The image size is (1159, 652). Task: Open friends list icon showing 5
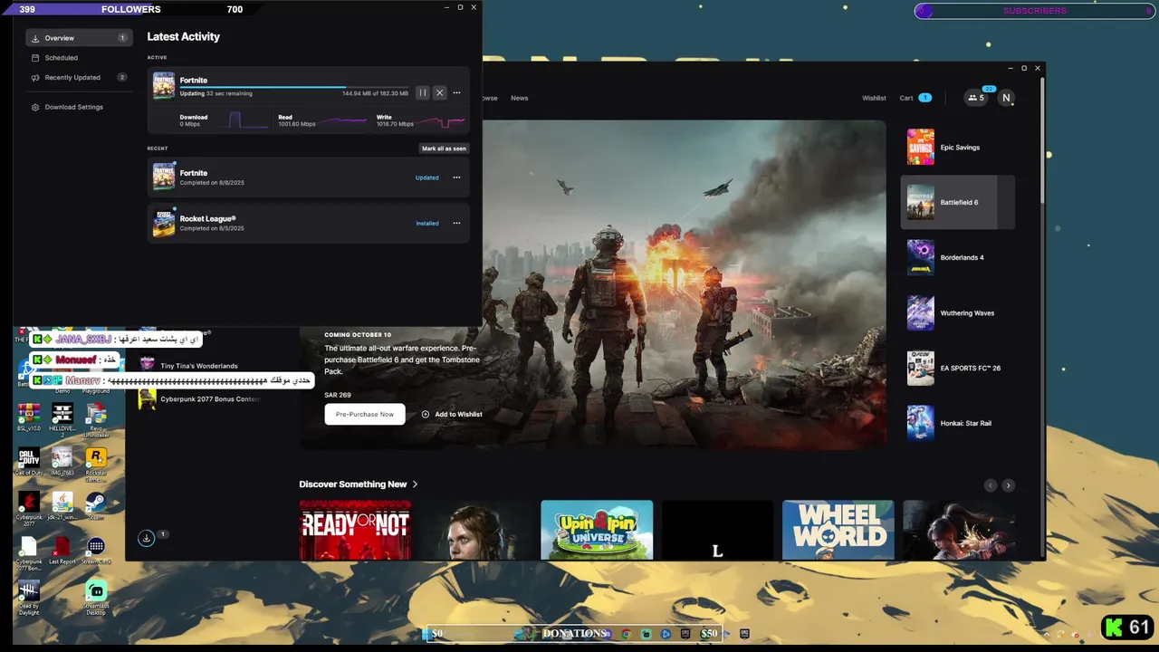click(976, 98)
